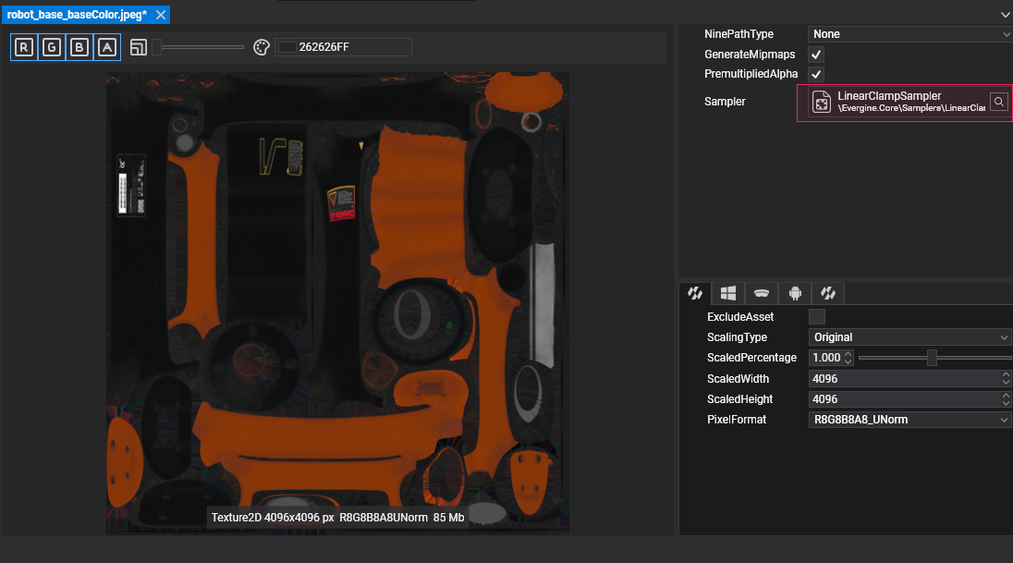The height and width of the screenshot is (563, 1013).
Task: Toggle the green channel button
Action: coord(52,47)
